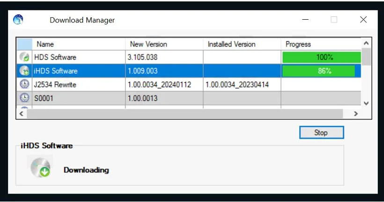Click the 100% progress bar for HDS Software
The image size is (384, 202).
322,57
